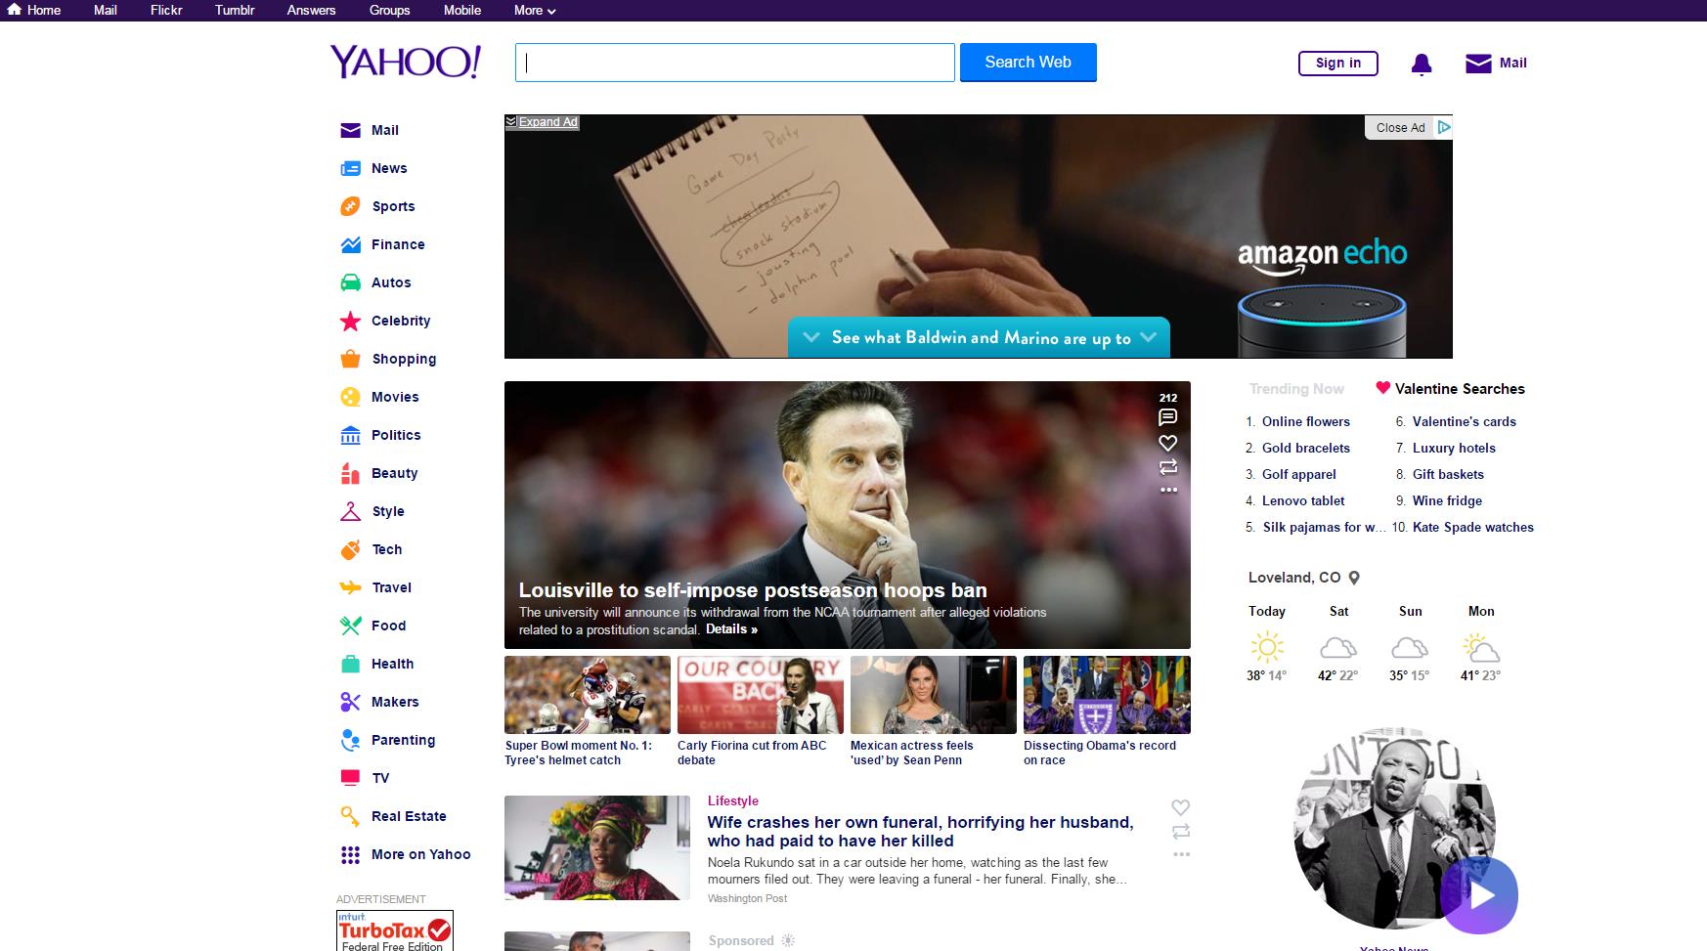Select the Sports icon in the sidebar
The width and height of the screenshot is (1707, 951).
(x=350, y=206)
